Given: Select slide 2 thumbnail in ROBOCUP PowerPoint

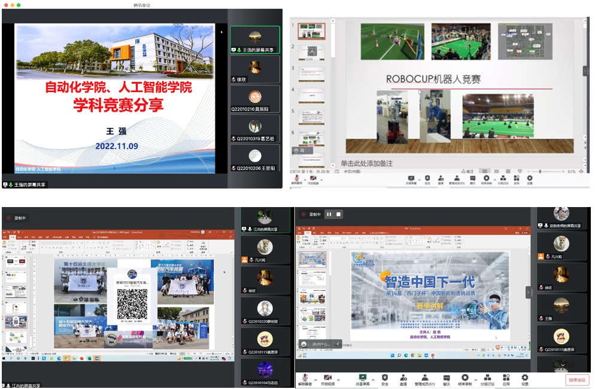Looking at the screenshot, I should 311,53.
